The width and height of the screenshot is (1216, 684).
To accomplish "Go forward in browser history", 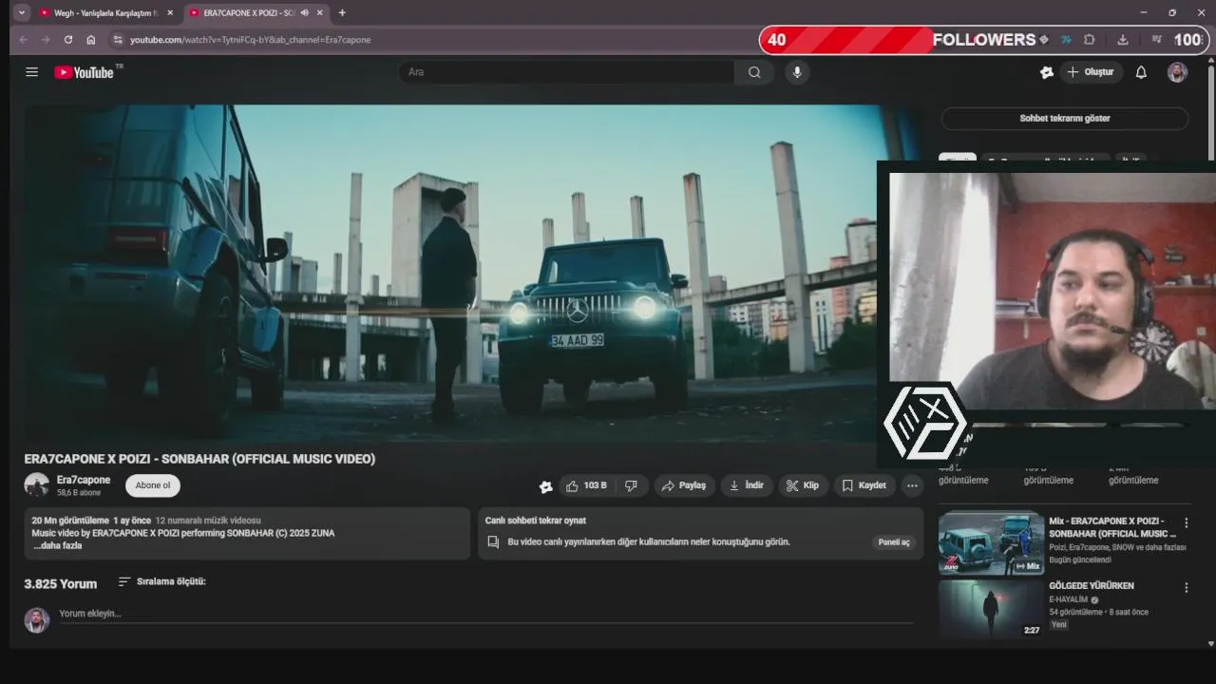I will coord(46,40).
